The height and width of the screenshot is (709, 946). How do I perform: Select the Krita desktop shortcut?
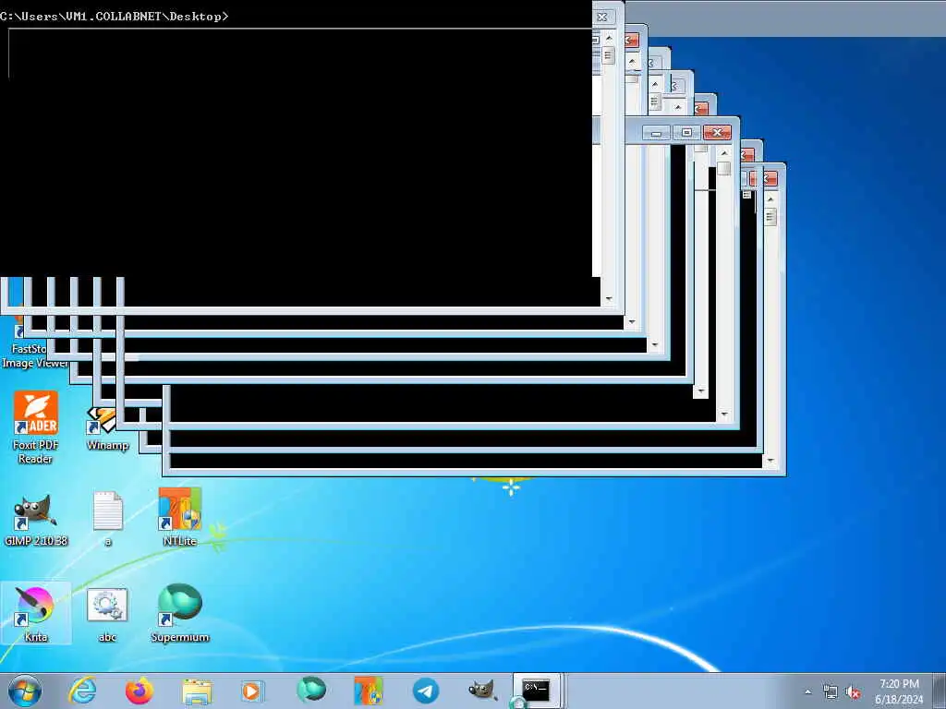(36, 613)
